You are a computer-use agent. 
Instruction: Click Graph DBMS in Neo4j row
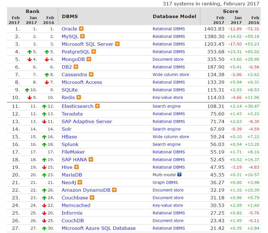pyautogui.click(x=165, y=182)
